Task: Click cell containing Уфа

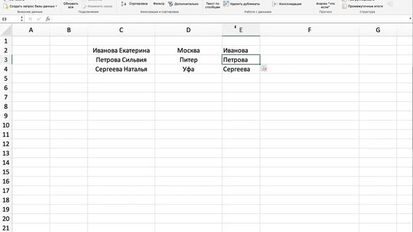Action: 188,69
